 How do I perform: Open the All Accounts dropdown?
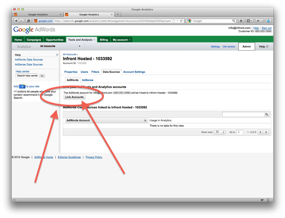pyautogui.click(x=60, y=46)
